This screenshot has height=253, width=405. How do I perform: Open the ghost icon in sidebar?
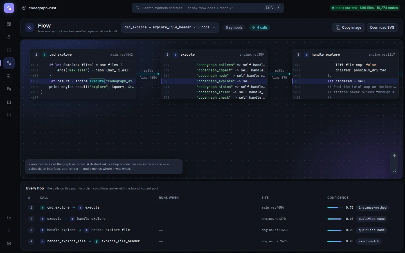click(x=9, y=102)
